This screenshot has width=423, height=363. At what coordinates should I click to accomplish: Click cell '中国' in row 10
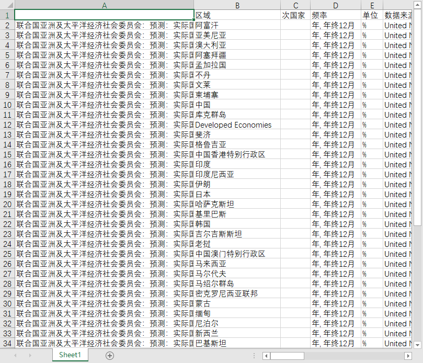click(237, 105)
